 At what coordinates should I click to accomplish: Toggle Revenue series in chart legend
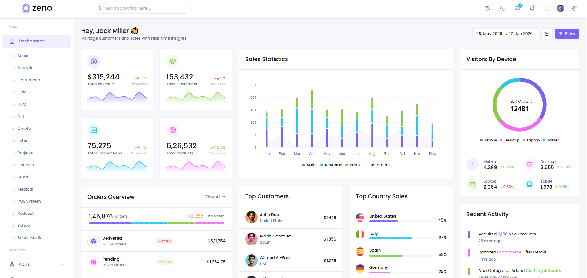tap(331, 165)
